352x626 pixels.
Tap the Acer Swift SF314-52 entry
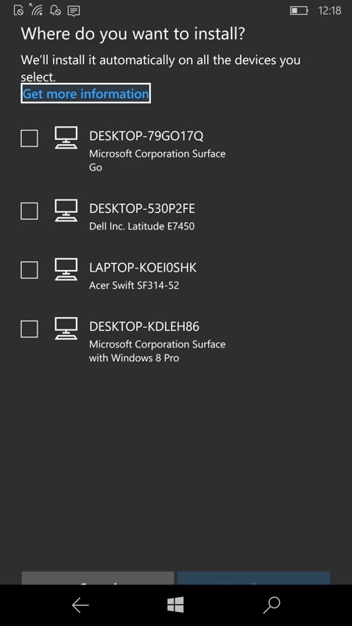134,286
